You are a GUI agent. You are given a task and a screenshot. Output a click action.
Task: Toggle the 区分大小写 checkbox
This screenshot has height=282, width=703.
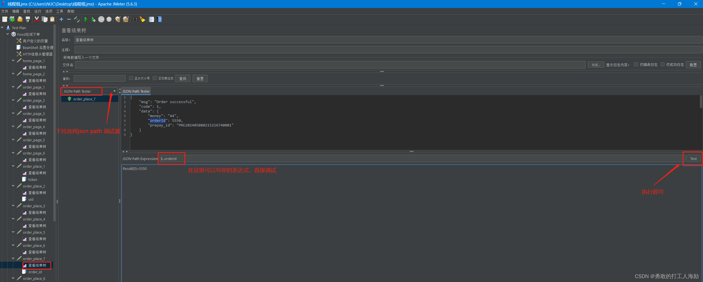click(x=131, y=78)
